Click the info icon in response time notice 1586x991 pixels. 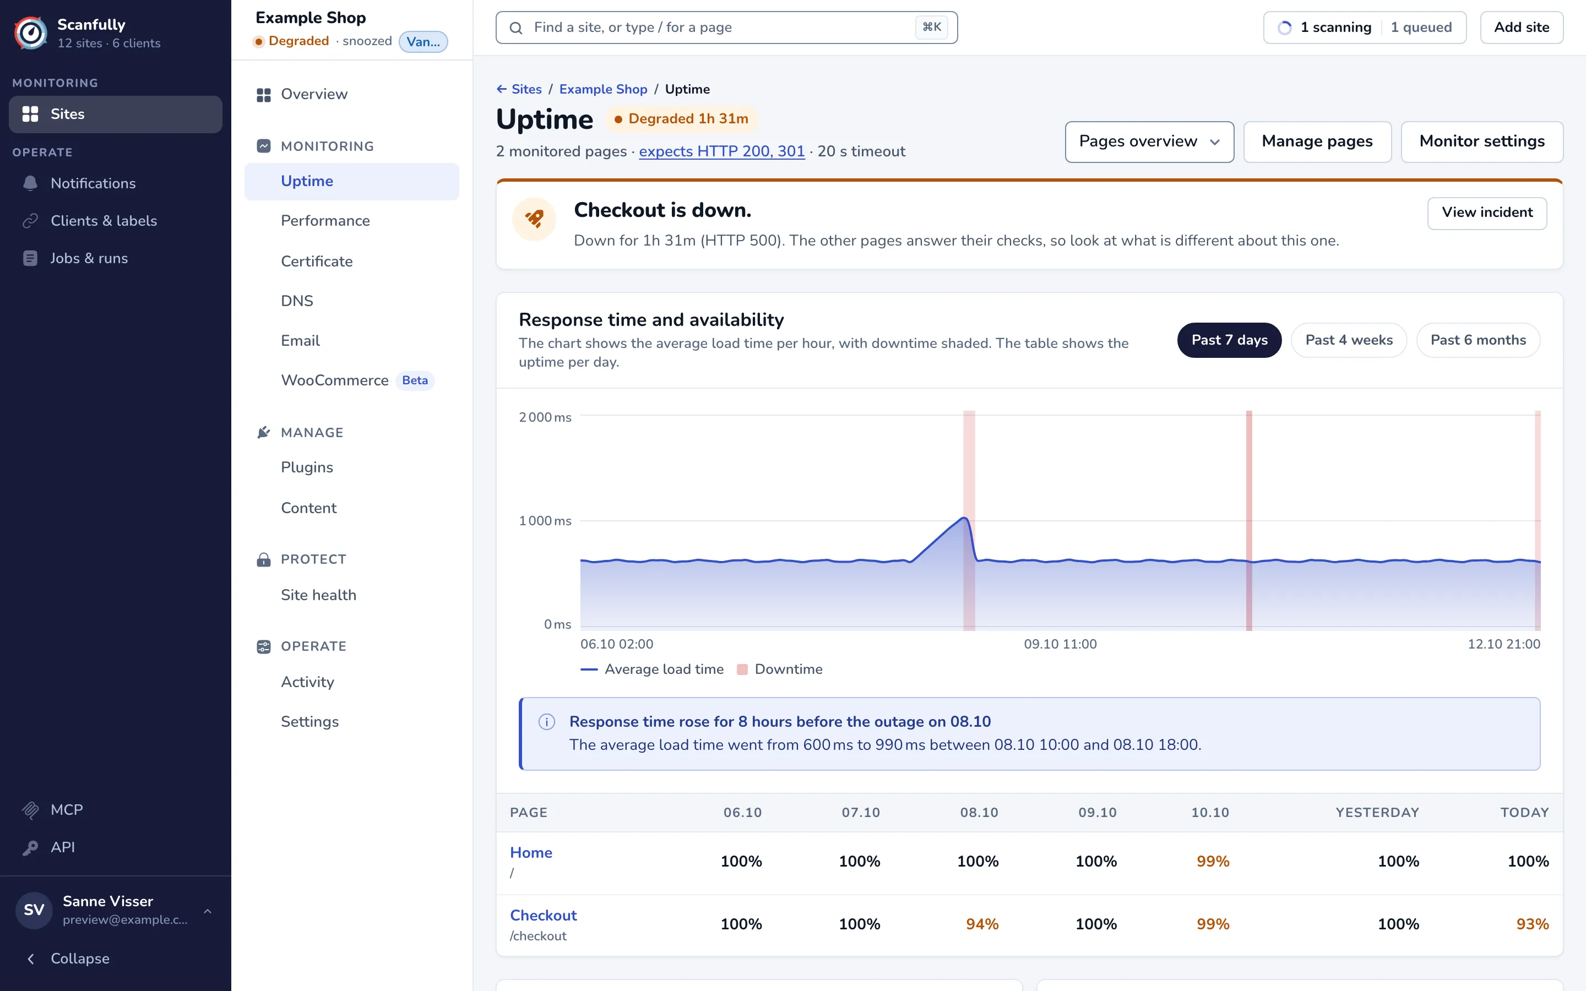point(547,722)
